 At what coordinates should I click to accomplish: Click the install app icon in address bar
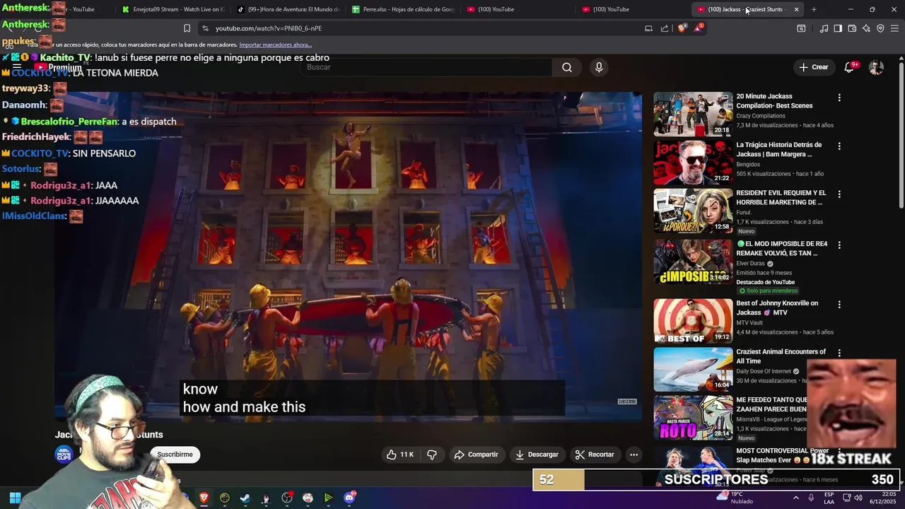coord(648,28)
